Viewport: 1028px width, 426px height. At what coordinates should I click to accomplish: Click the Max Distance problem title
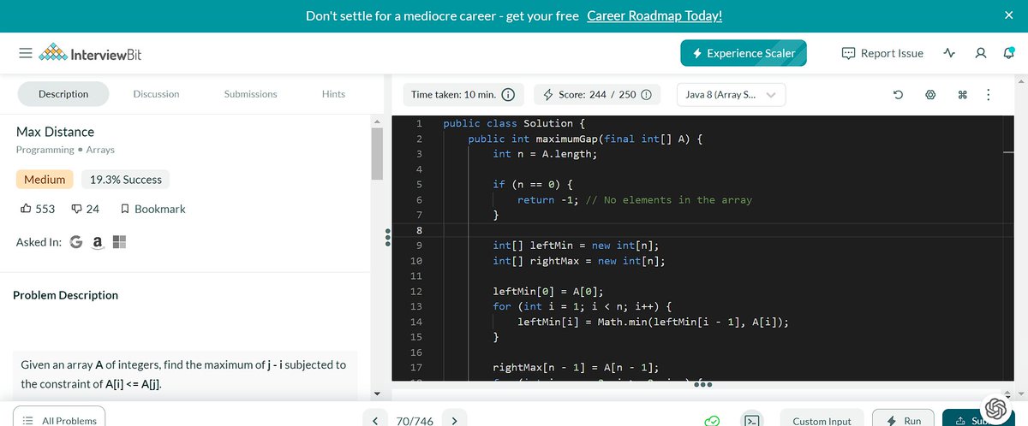[56, 132]
